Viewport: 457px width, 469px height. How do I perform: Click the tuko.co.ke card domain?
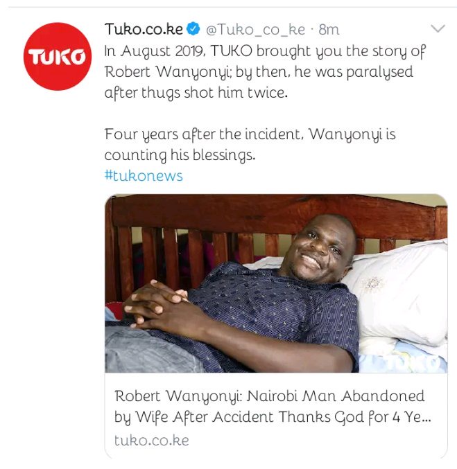click(x=152, y=441)
